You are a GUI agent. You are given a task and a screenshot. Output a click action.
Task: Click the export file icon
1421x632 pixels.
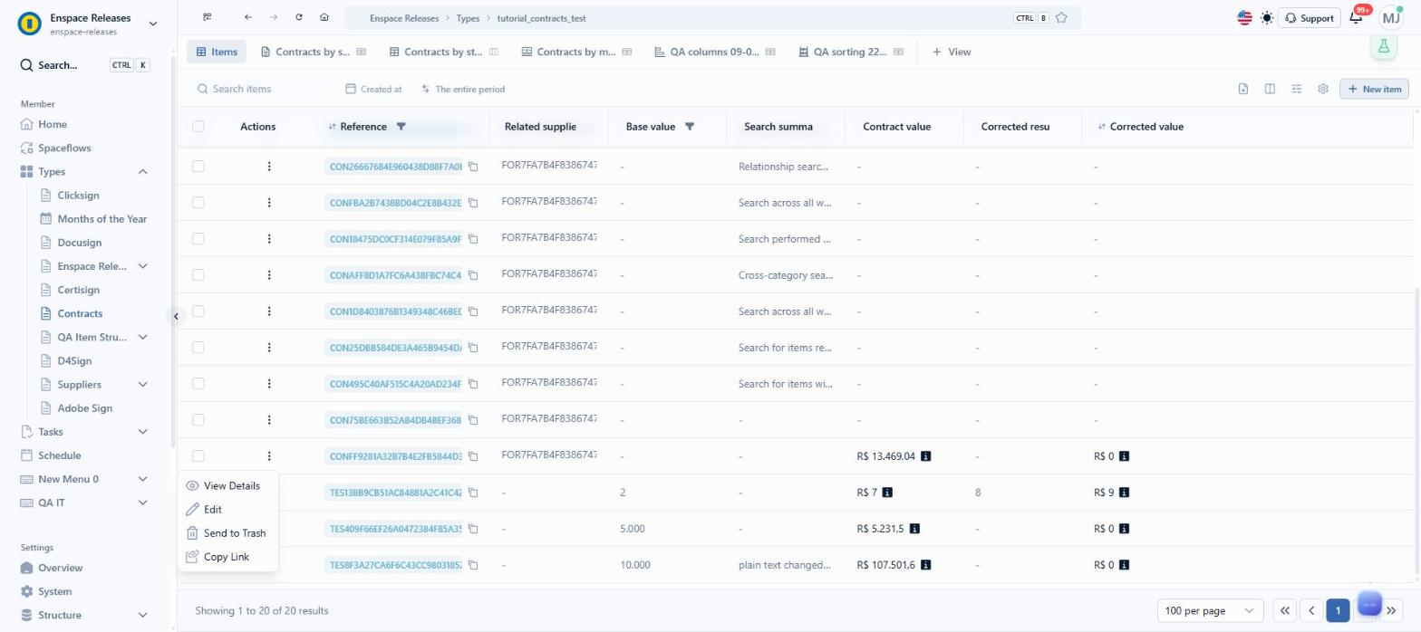pos(1243,89)
